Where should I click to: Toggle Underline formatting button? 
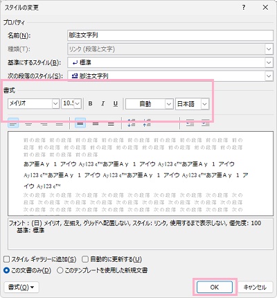(x=116, y=104)
